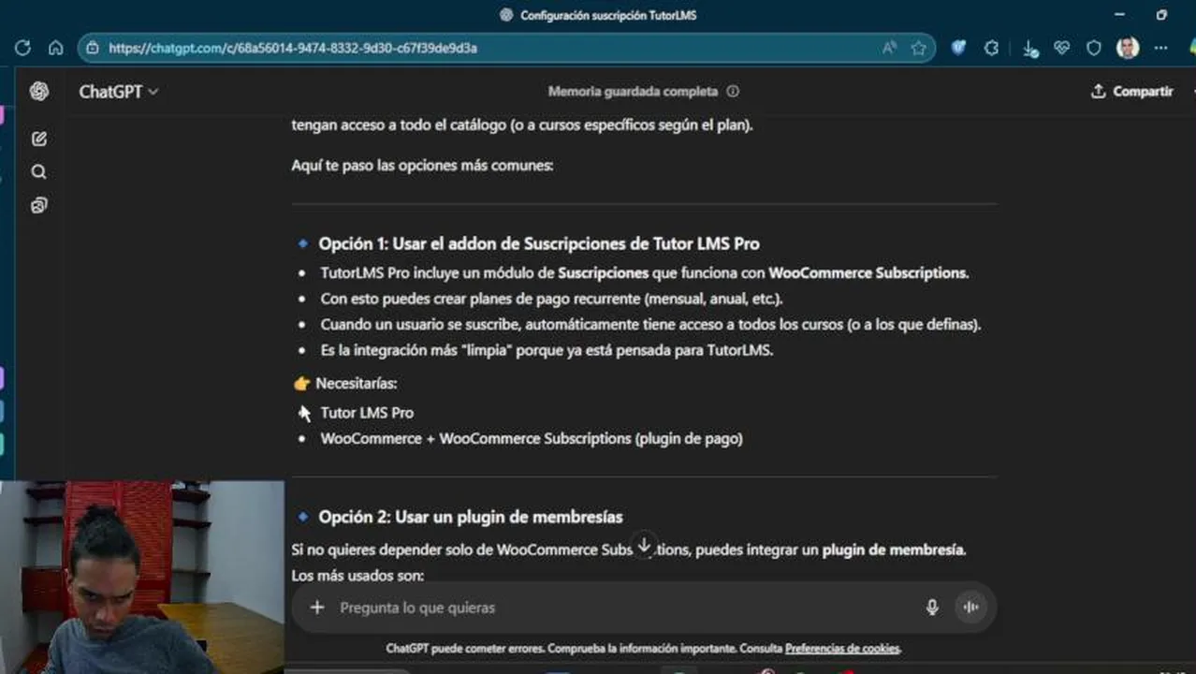This screenshot has width=1196, height=674.
Task: Click bullet TutorLMS Pro incluye un módulo
Action: tap(645, 273)
